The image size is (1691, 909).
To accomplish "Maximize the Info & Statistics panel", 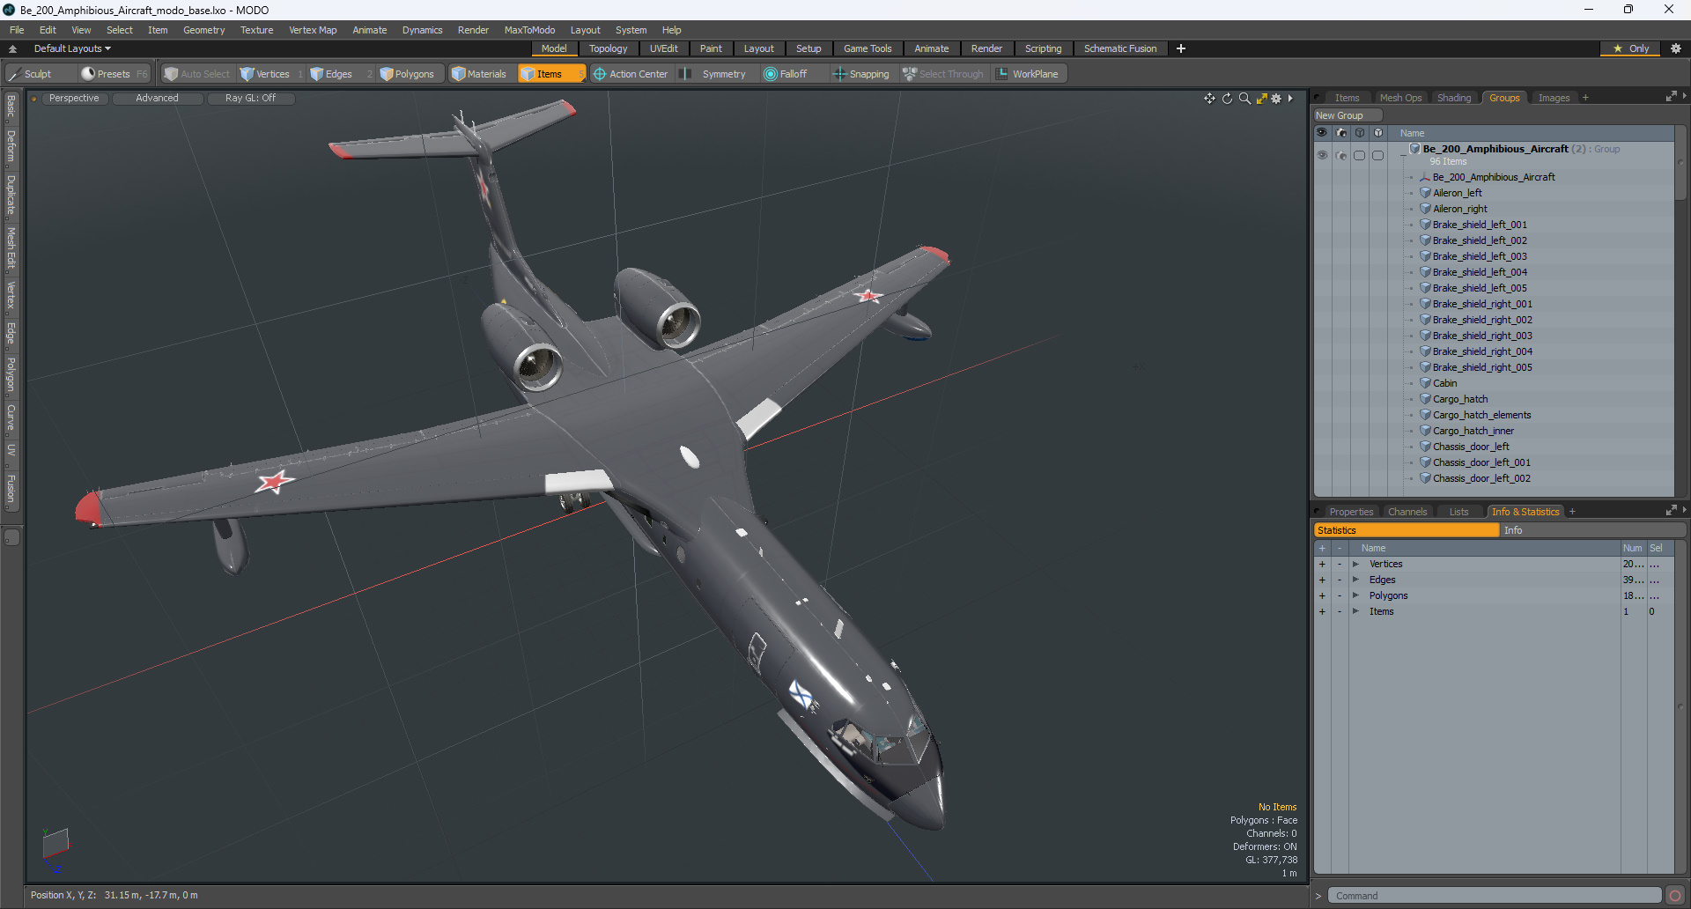I will [x=1671, y=511].
